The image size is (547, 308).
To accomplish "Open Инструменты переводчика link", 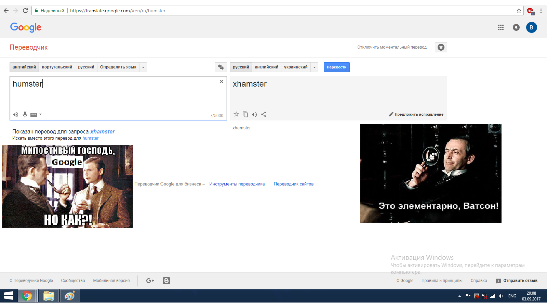I will (x=237, y=184).
